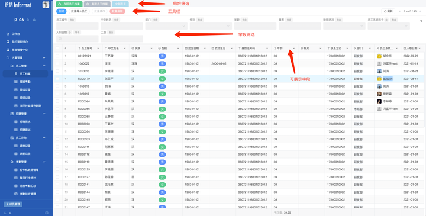Open 员工档案 in the sidebar

pos(25,73)
